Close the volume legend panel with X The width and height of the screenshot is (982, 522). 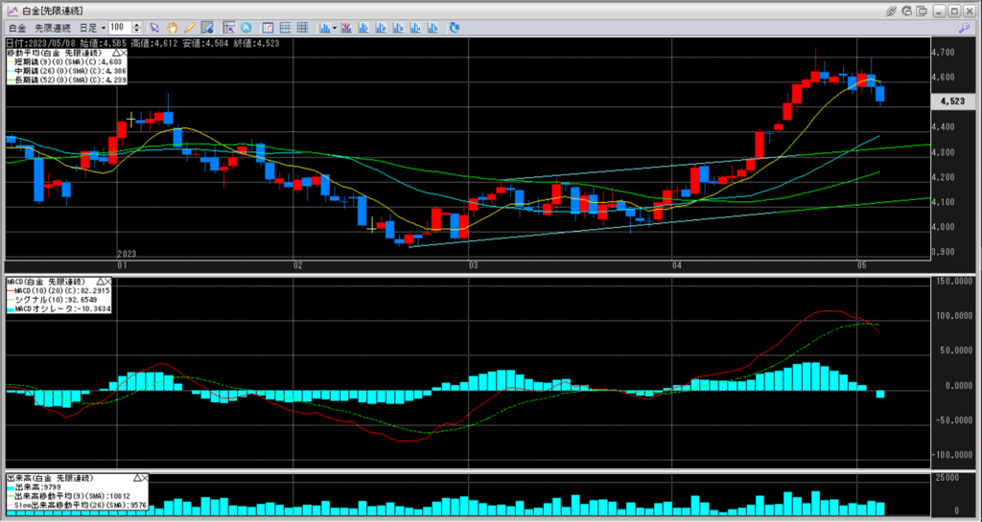(144, 478)
